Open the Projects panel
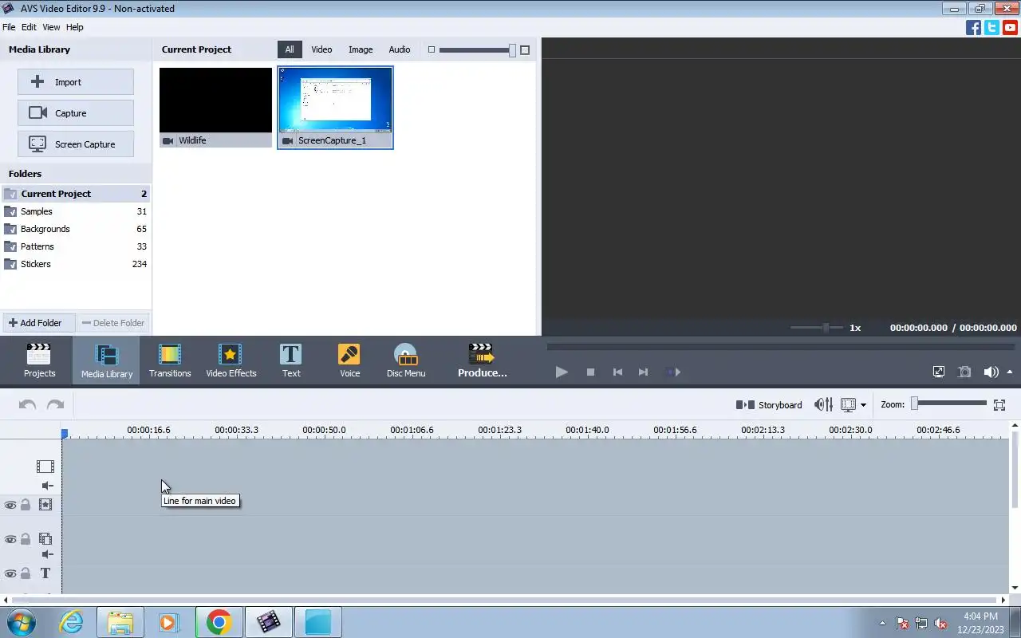The width and height of the screenshot is (1021, 638). [x=39, y=360]
